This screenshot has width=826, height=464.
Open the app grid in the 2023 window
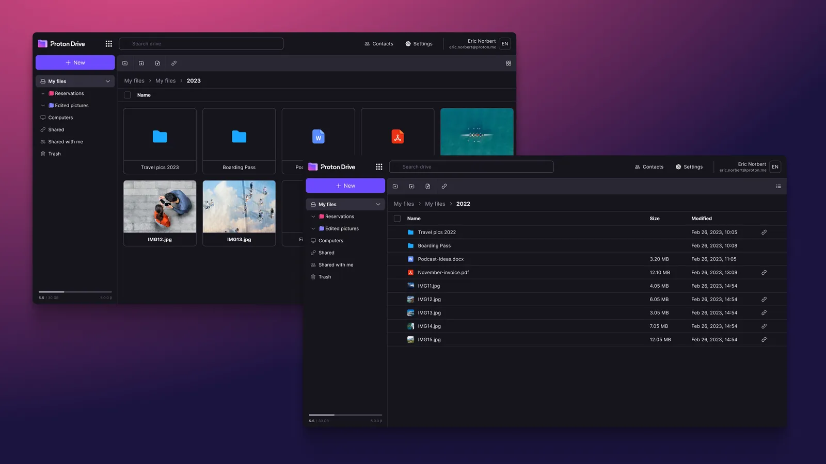click(109, 44)
